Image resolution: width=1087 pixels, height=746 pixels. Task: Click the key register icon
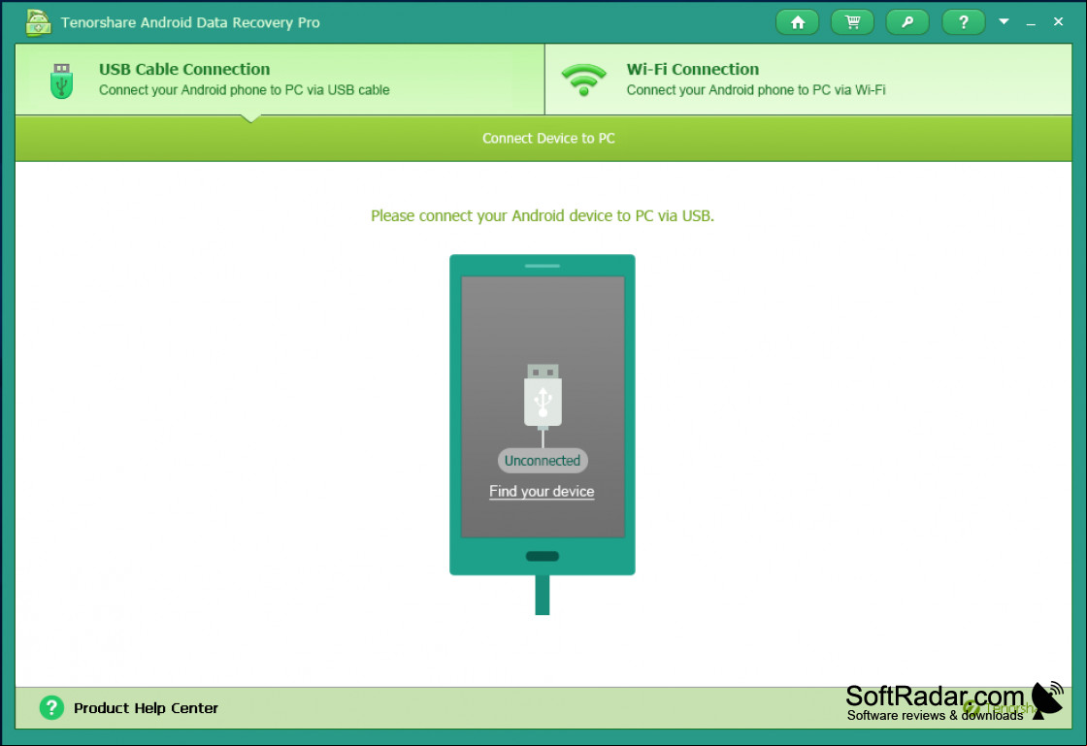click(907, 22)
